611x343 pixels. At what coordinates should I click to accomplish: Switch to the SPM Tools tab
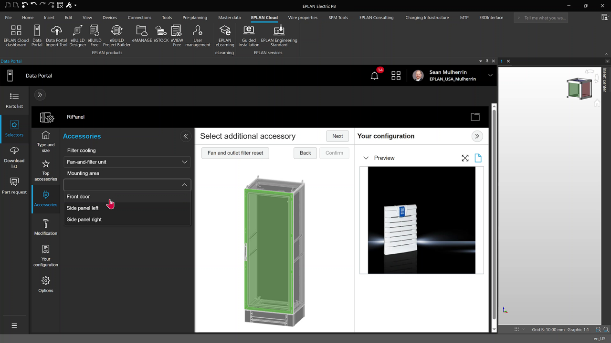pyautogui.click(x=338, y=18)
